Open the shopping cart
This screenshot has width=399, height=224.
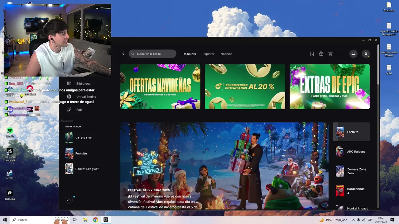click(x=330, y=54)
